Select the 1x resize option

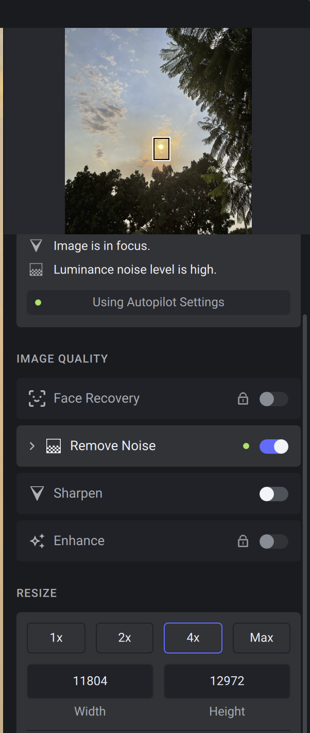coord(56,638)
